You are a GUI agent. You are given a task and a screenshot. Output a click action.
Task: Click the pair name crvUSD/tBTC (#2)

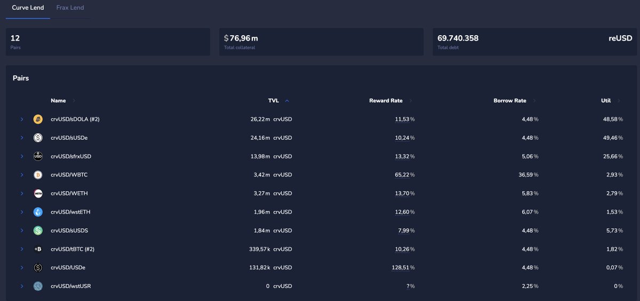(x=73, y=249)
